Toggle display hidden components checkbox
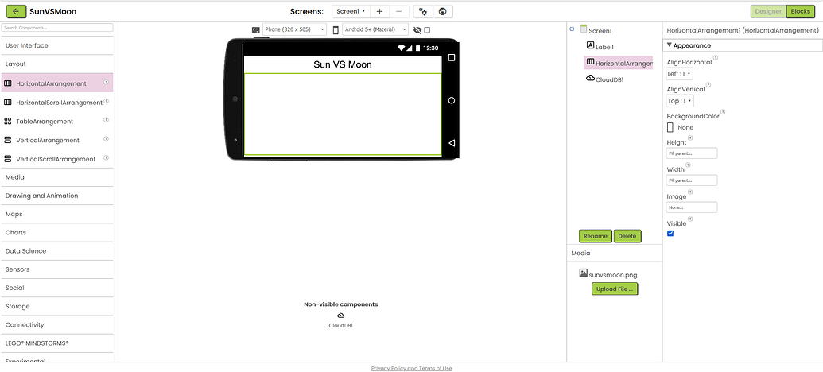 pos(428,30)
